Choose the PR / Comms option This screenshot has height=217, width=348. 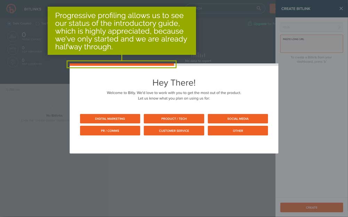tap(110, 131)
